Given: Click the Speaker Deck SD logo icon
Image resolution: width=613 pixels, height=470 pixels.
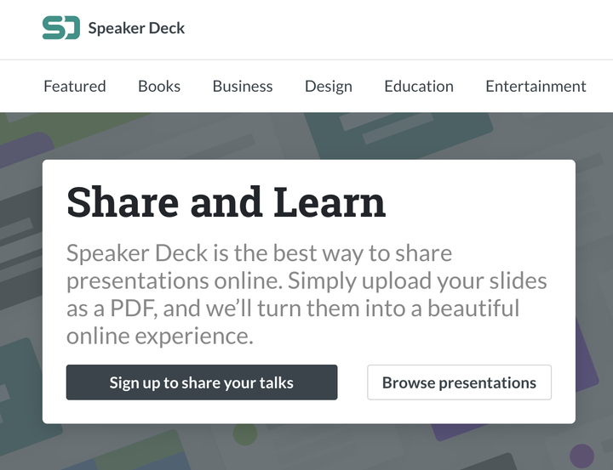Looking at the screenshot, I should click(60, 28).
